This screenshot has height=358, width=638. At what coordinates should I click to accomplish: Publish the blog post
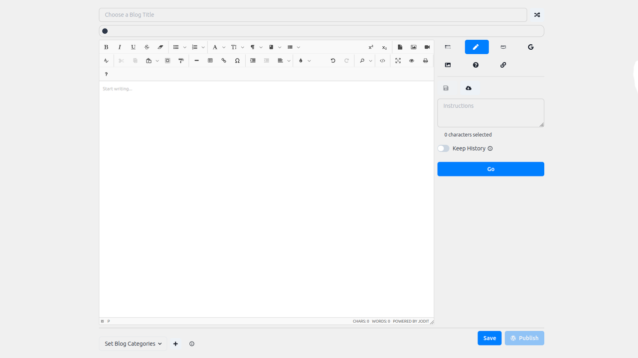(524, 338)
